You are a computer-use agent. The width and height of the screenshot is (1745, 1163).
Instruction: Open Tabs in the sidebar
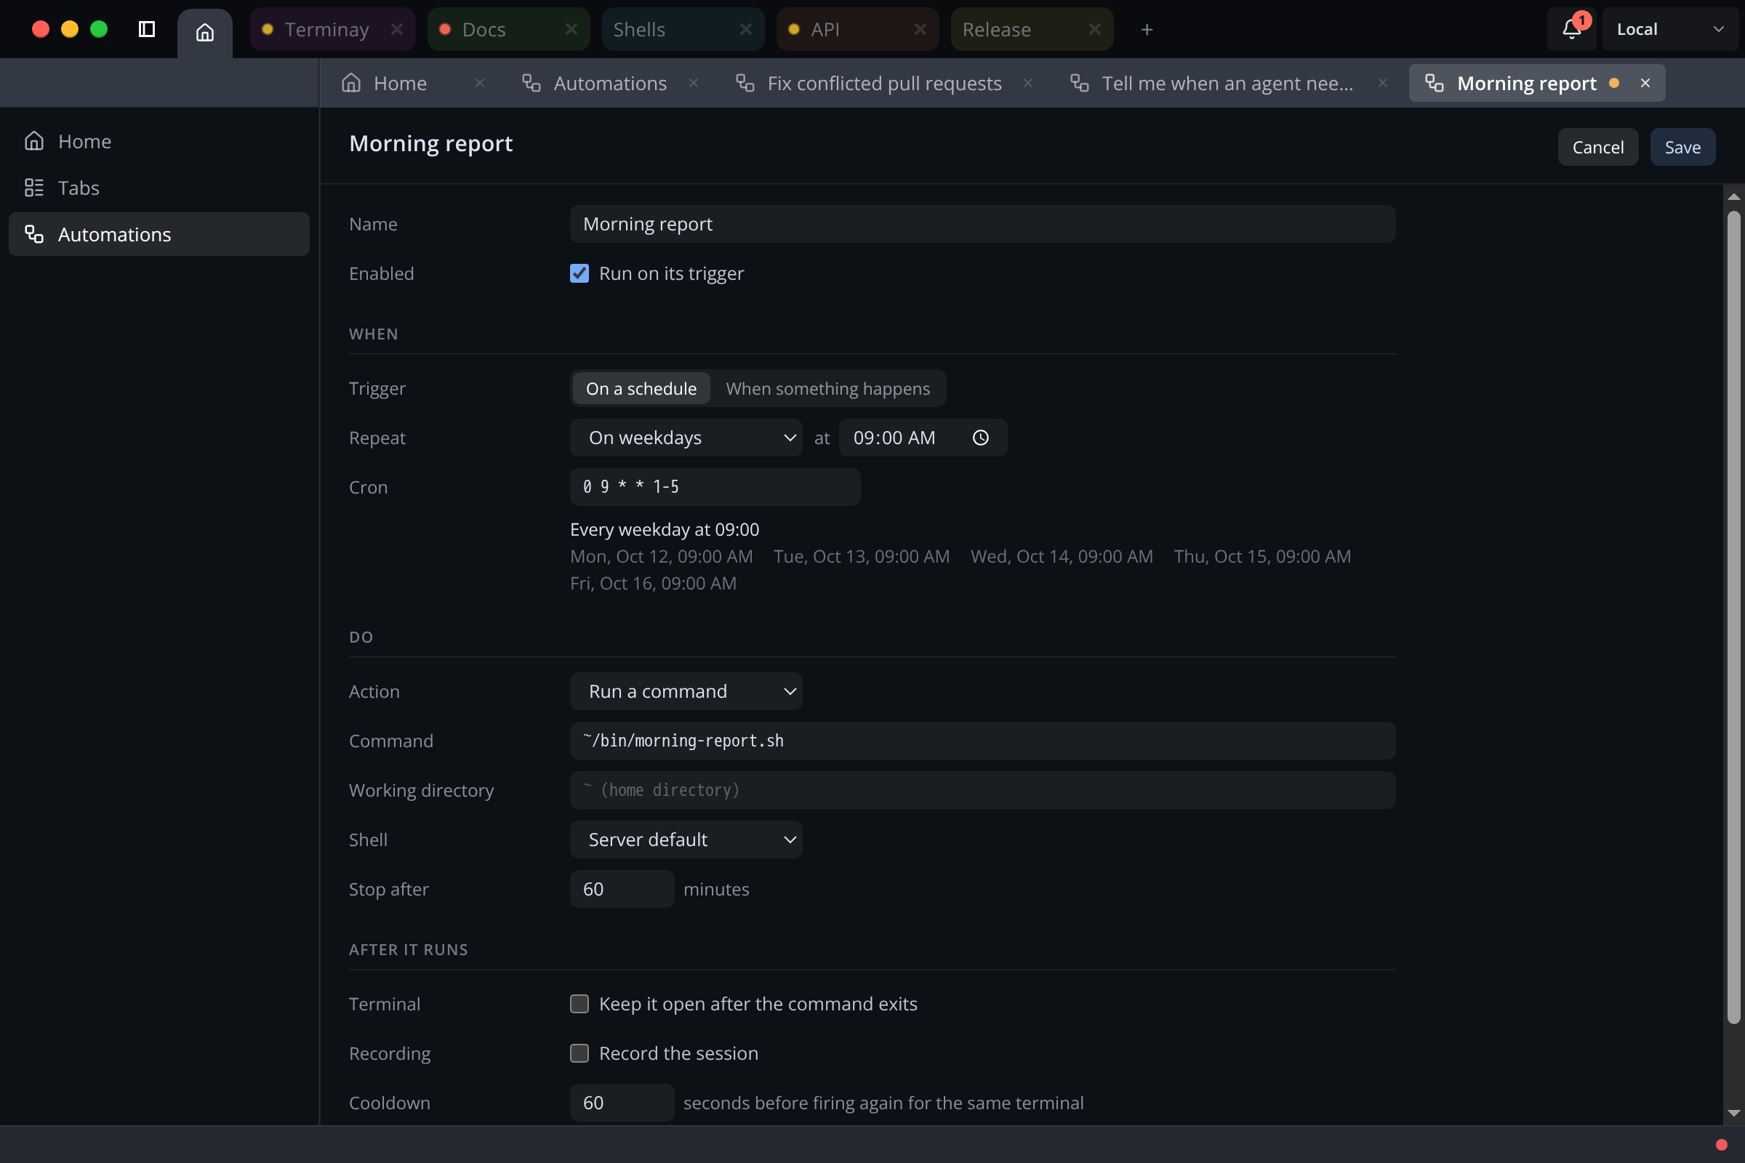tap(159, 188)
